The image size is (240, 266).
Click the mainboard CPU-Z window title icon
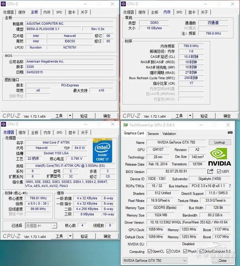click(x=3, y=4)
